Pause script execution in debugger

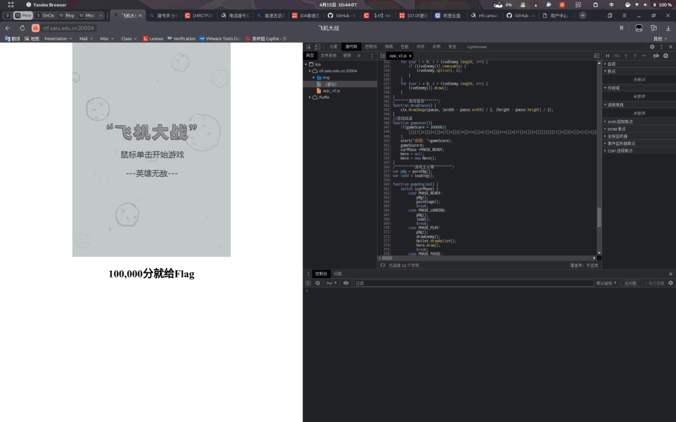pos(607,55)
